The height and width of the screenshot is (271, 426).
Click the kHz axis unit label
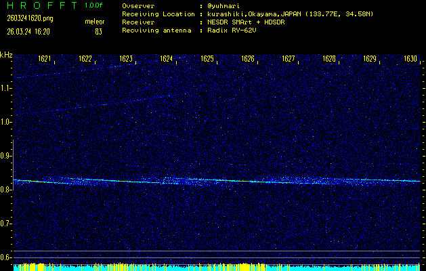(x=6, y=55)
